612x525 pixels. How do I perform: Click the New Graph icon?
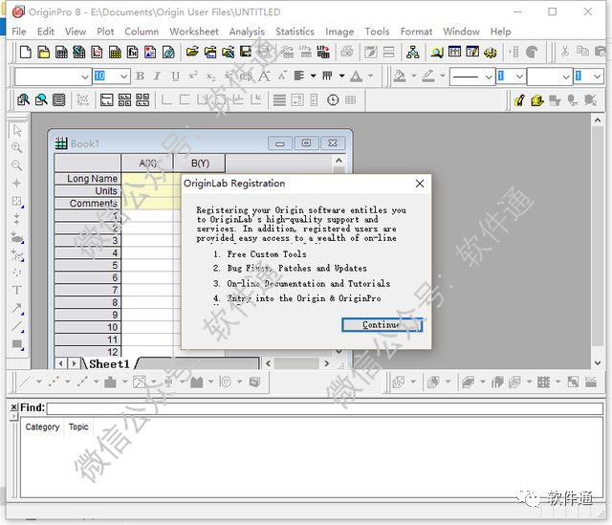[x=97, y=52]
